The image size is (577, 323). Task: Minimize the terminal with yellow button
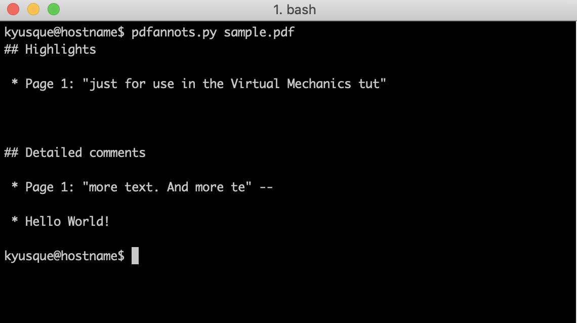coord(33,9)
